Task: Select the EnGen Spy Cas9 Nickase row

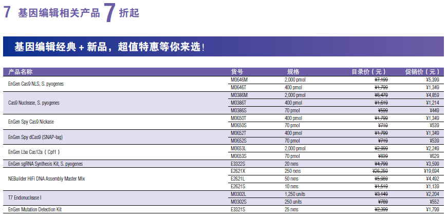Action: pyautogui.click(x=31, y=122)
